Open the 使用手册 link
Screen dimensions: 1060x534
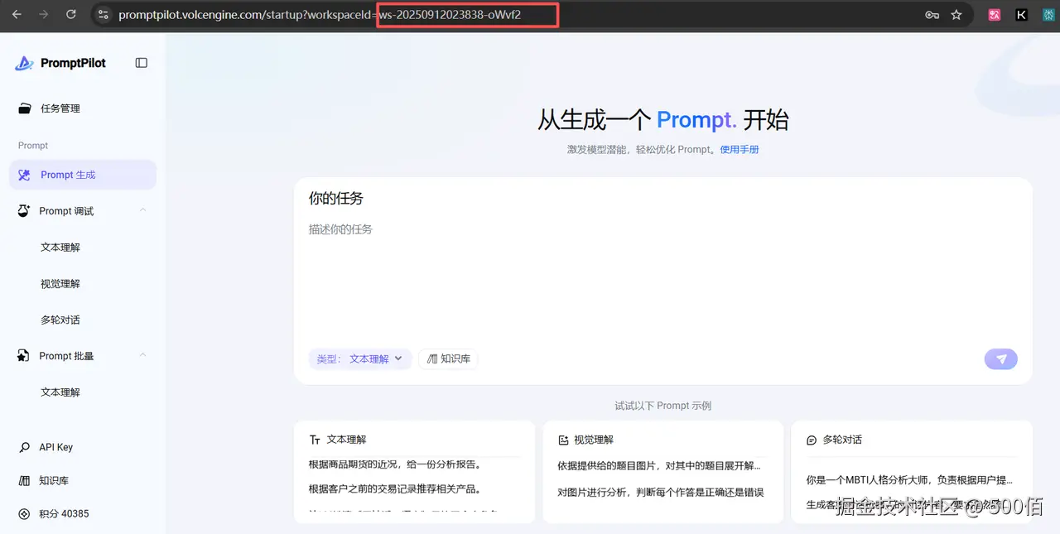[739, 149]
